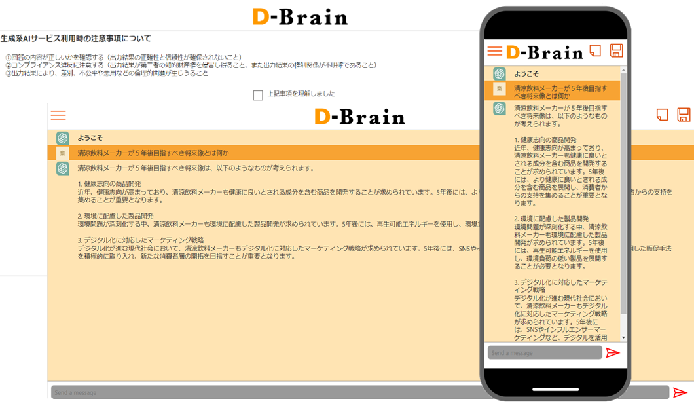Open the hamburger menu in the mobile view

496,51
